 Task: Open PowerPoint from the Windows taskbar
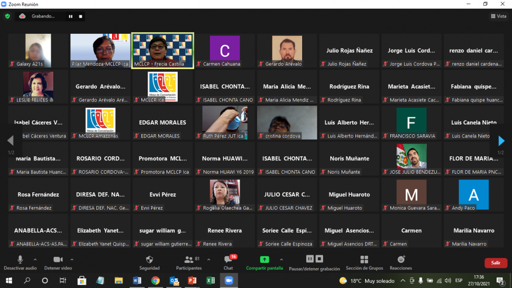193,281
